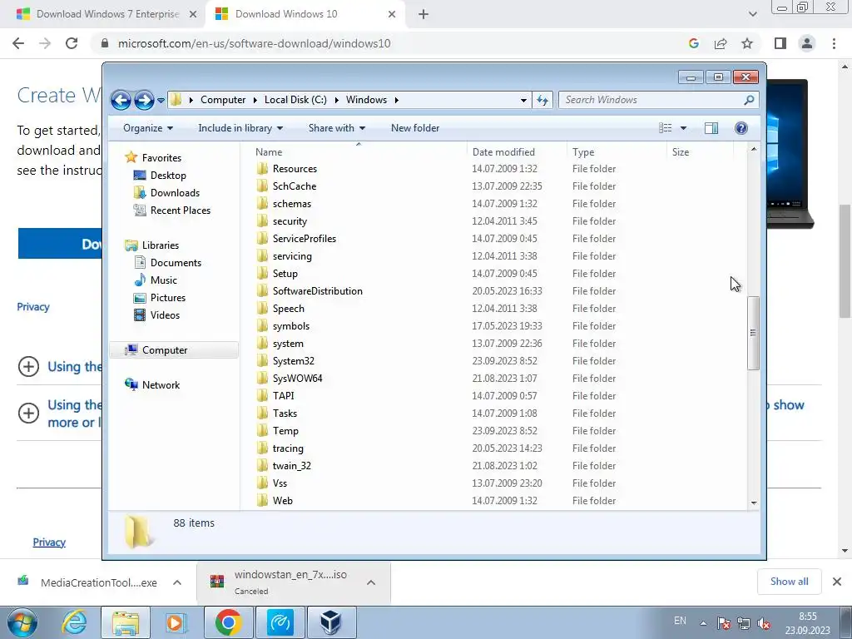Open Explorer help via the question mark icon

(x=741, y=128)
